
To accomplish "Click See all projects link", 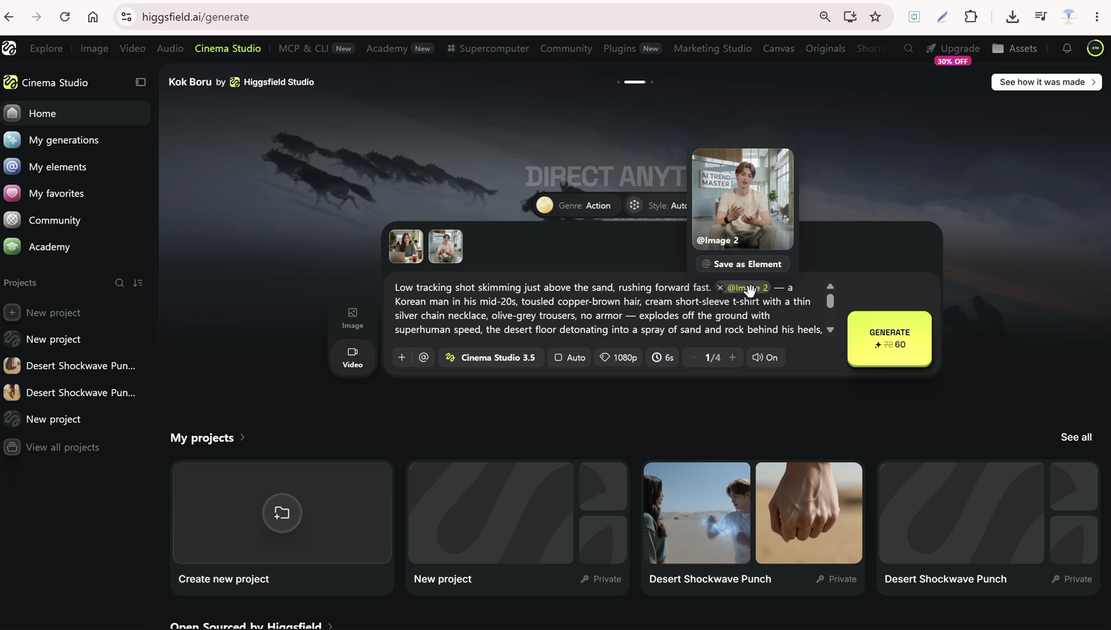I will [1076, 437].
